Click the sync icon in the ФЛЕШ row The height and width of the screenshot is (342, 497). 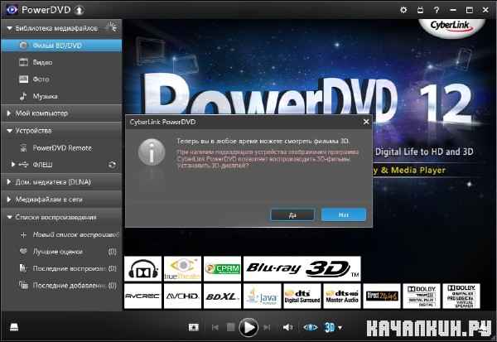(112, 165)
